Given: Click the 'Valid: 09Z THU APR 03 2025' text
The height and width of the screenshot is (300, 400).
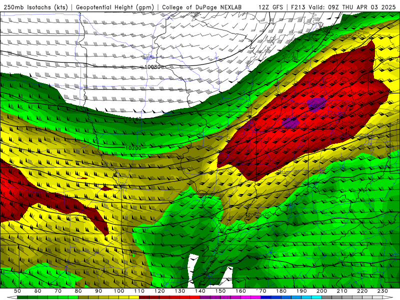Looking at the screenshot, I should point(352,7).
